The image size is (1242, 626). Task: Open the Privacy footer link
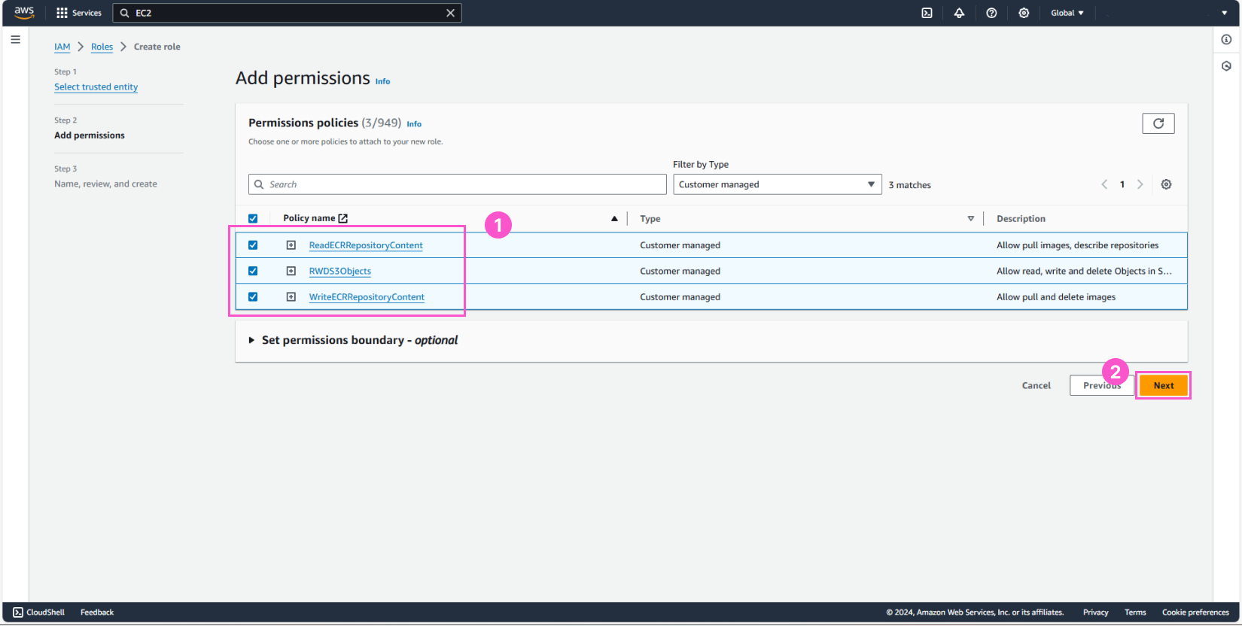(x=1095, y=612)
